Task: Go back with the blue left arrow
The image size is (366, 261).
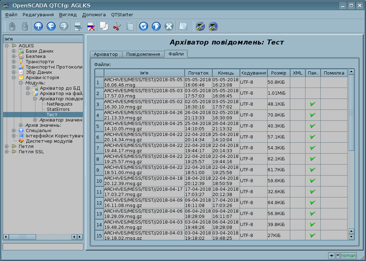Action: tap(51, 26)
